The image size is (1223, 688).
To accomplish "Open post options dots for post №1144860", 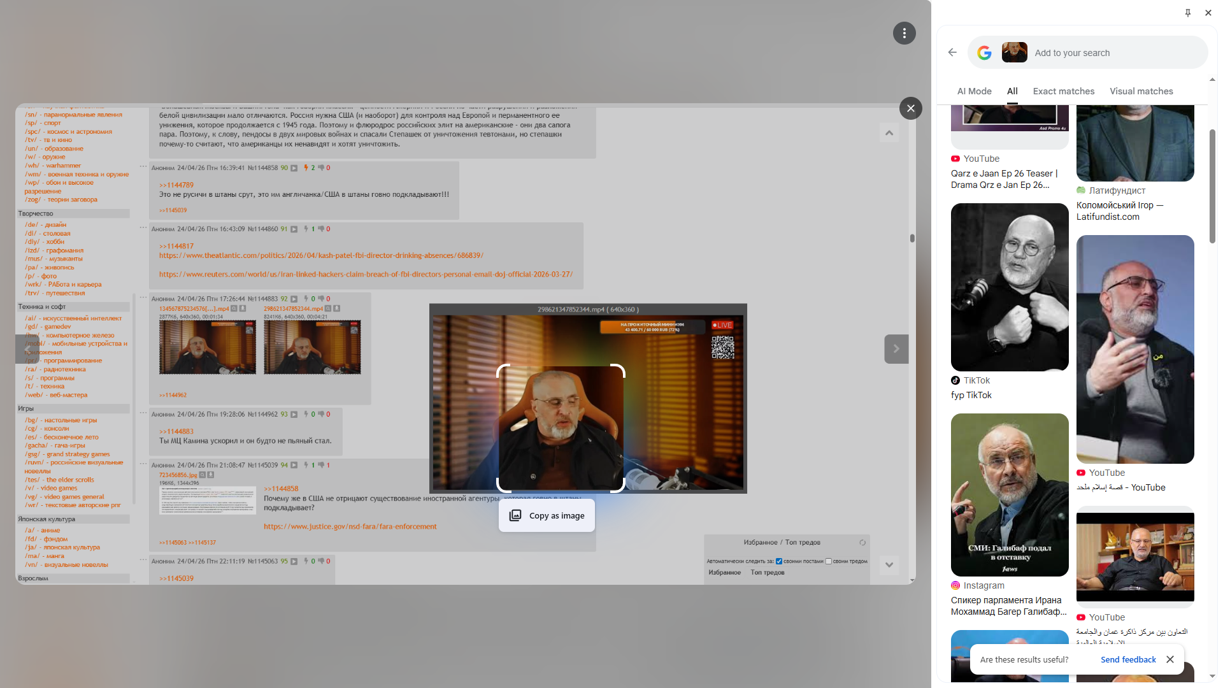I will [143, 227].
